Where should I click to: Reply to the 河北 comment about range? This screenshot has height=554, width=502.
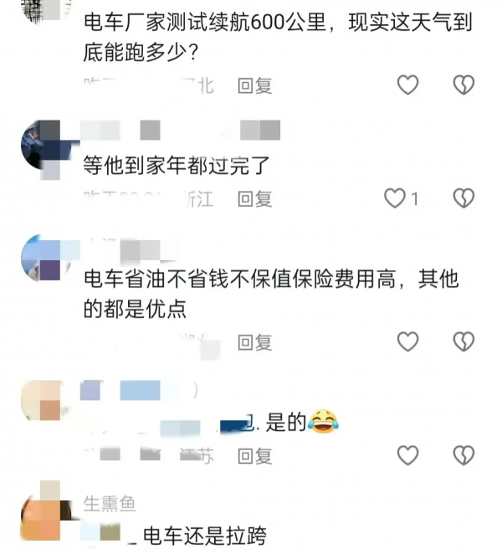[x=254, y=86]
